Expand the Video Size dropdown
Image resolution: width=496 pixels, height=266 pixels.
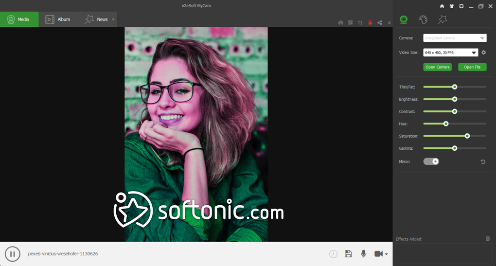coord(450,53)
